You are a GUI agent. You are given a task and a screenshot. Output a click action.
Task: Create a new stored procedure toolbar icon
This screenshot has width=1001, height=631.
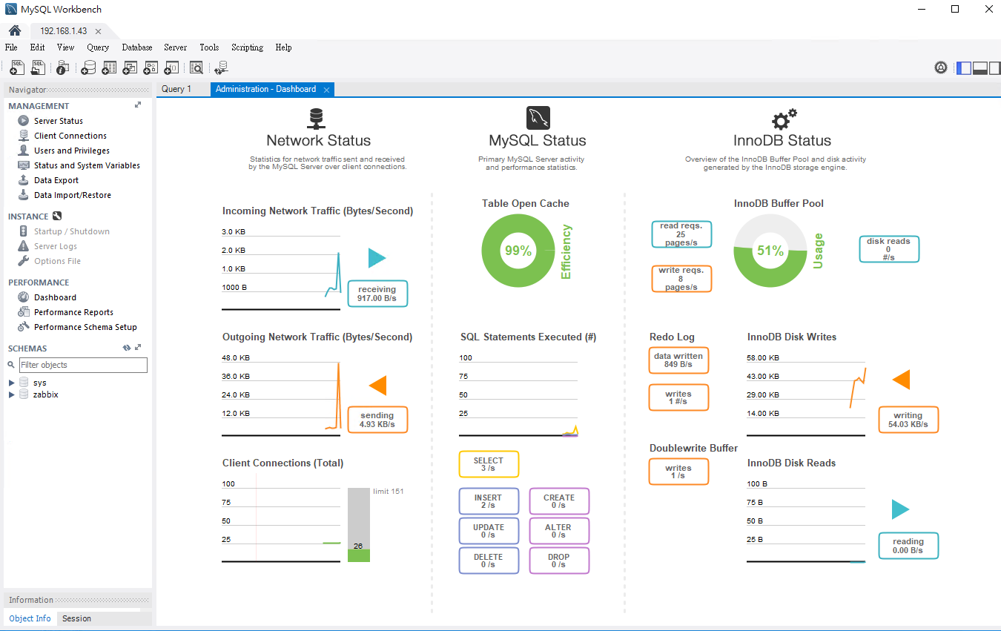150,67
